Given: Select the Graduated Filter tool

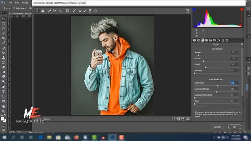Looking at the screenshot, I should pyautogui.click(x=90, y=11).
